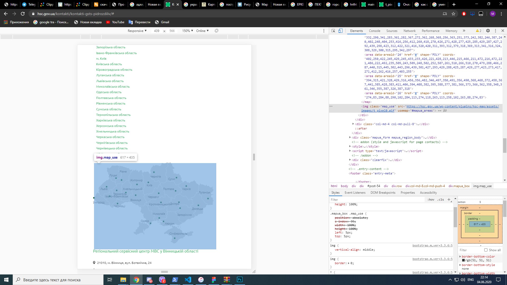
Task: Open the Приложения apps shortcut
Action: pyautogui.click(x=16, y=22)
